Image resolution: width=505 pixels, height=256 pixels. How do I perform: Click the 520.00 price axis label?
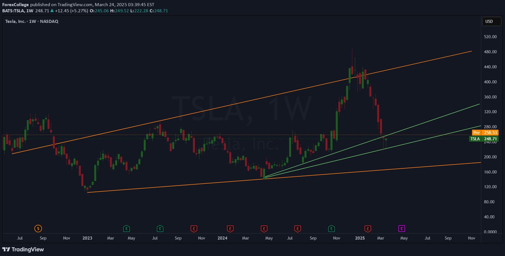tap(490, 37)
